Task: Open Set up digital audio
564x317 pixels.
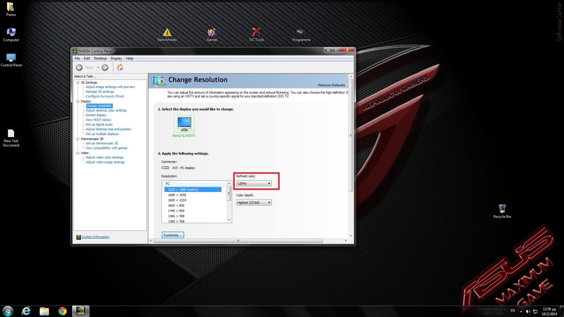Action: click(x=99, y=125)
